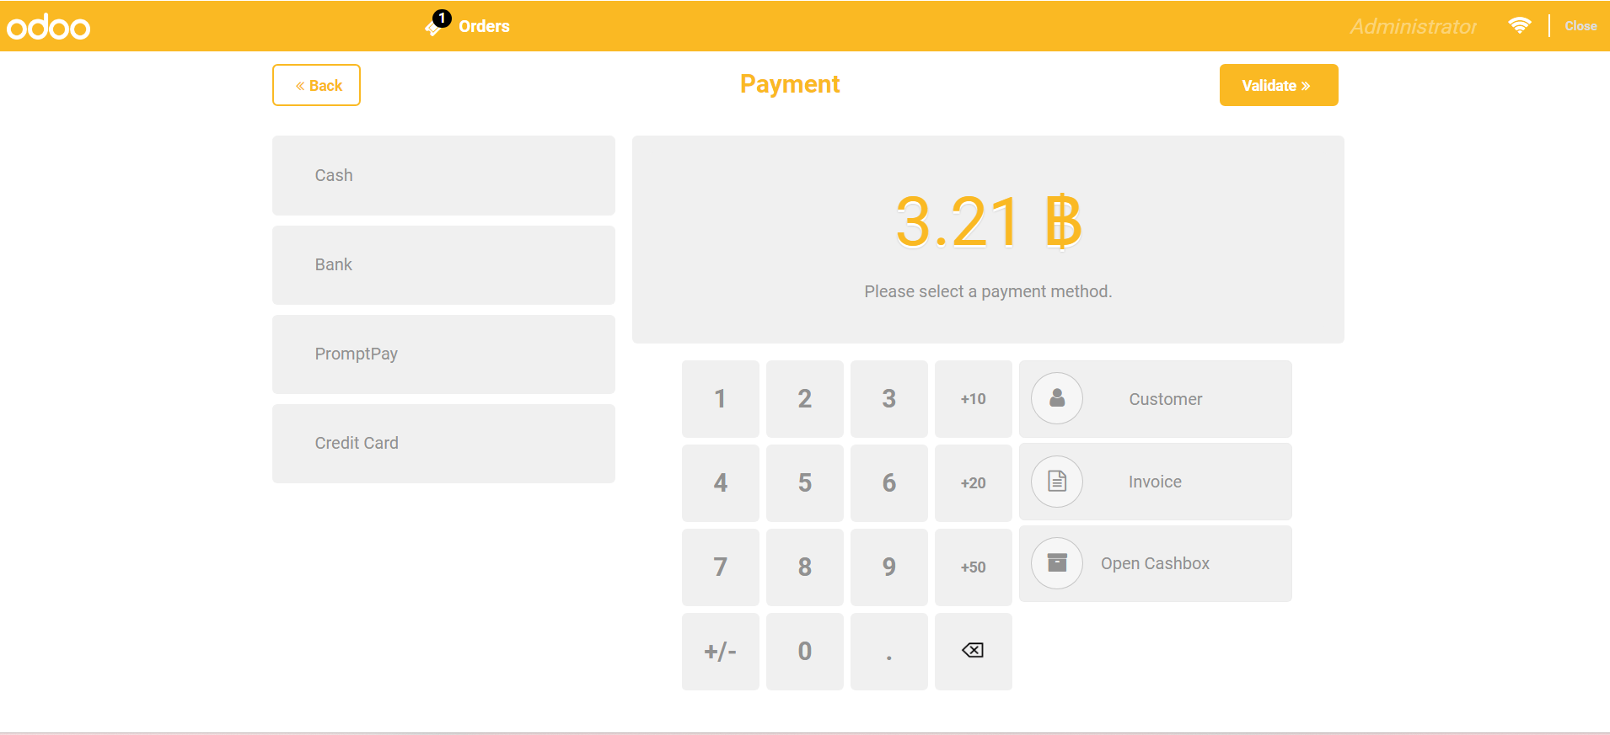The height and width of the screenshot is (735, 1610).
Task: Click the 3.21 ฿ amount due
Action: click(988, 221)
